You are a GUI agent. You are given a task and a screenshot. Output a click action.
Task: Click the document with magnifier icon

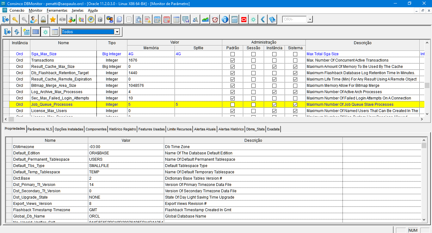[138, 20]
